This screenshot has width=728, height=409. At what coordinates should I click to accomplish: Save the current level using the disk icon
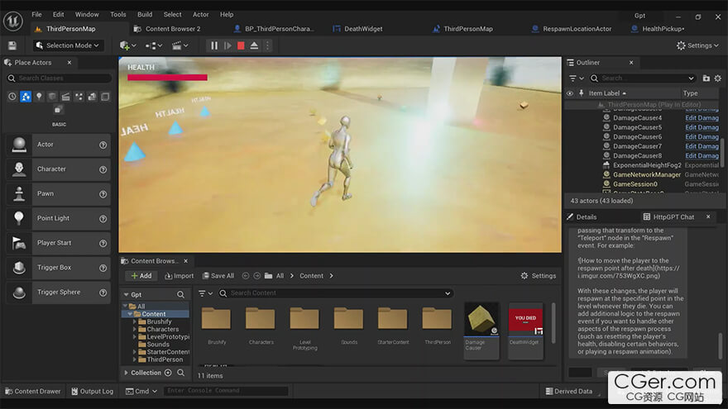point(12,45)
